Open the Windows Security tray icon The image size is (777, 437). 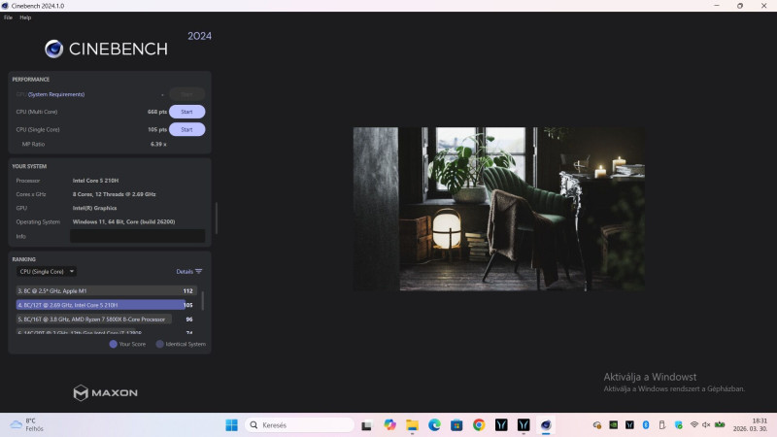[x=678, y=424]
